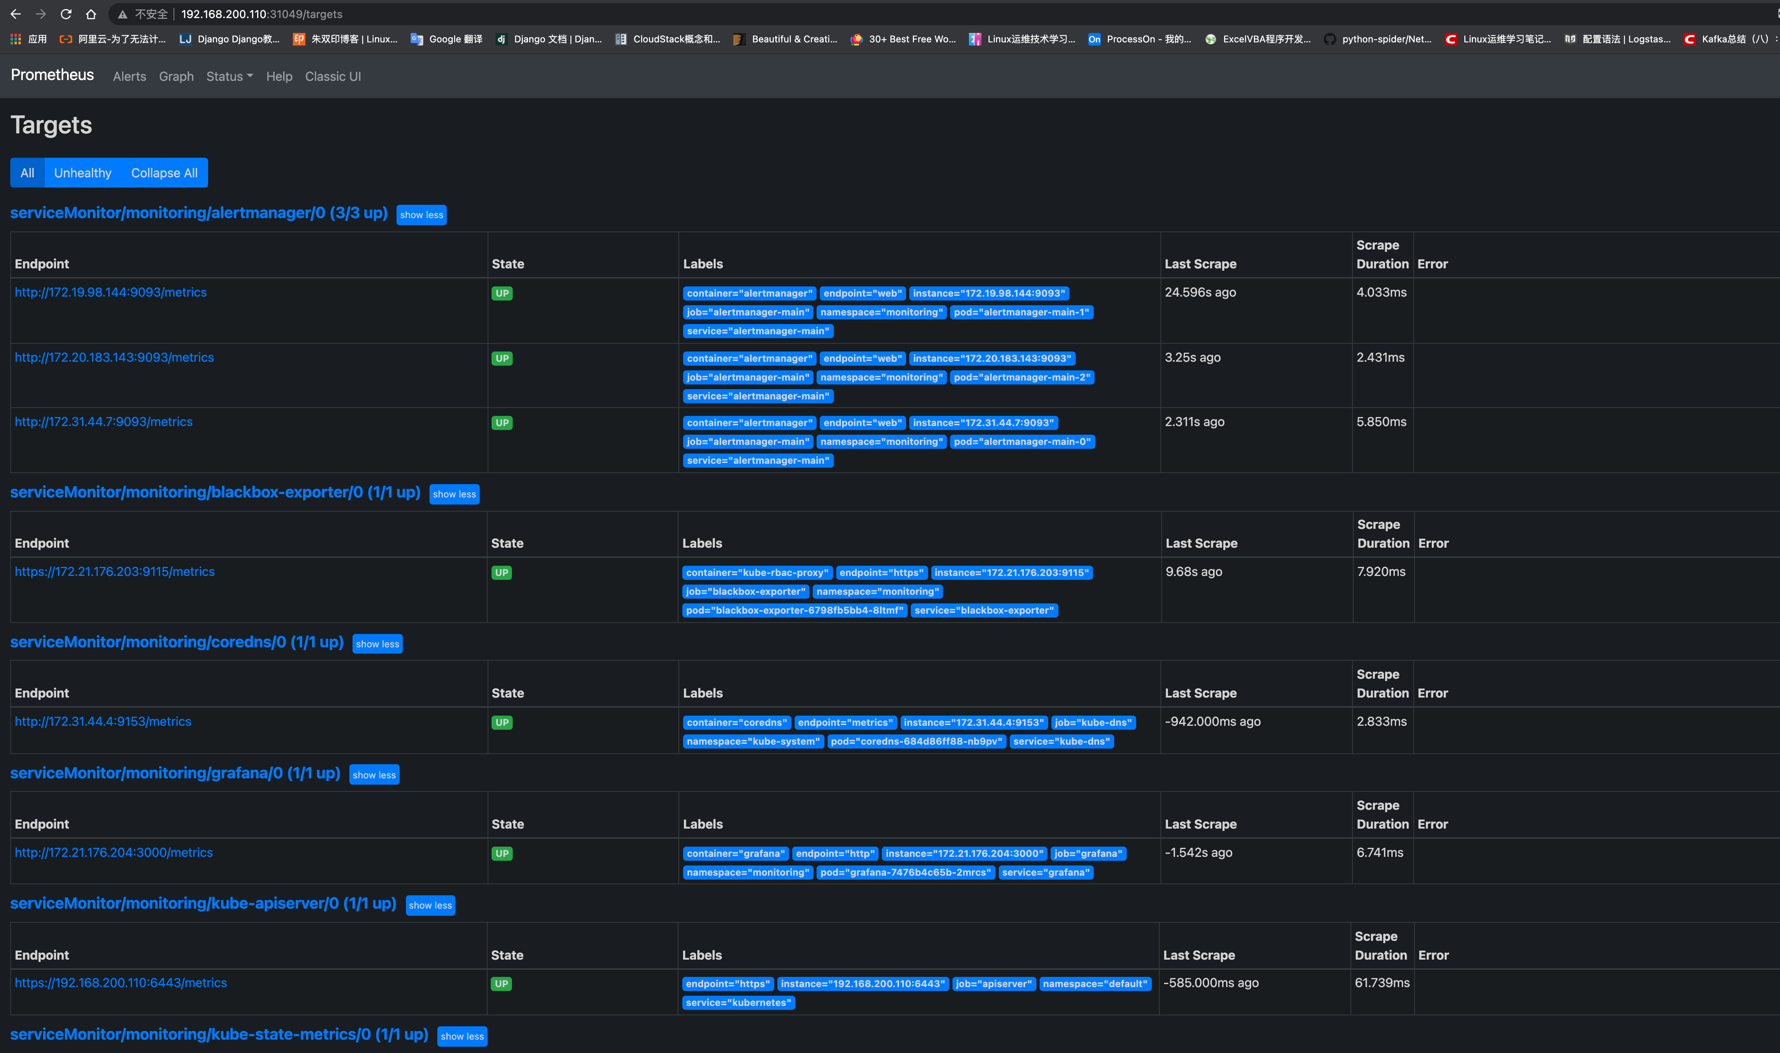This screenshot has width=1780, height=1053.
Task: Open ExcelVBA bookmark
Action: click(1257, 39)
